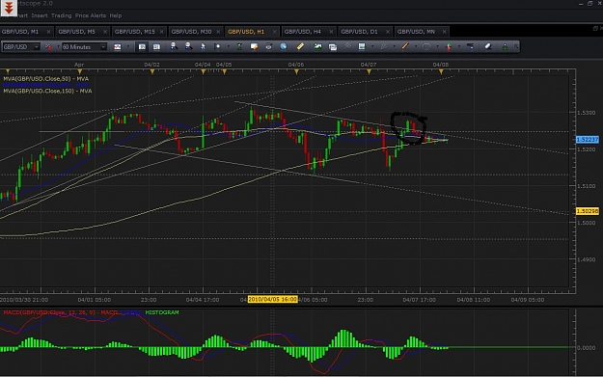Select the gray line drawing tool
Screen dimensions: 603x377
coord(383,46)
